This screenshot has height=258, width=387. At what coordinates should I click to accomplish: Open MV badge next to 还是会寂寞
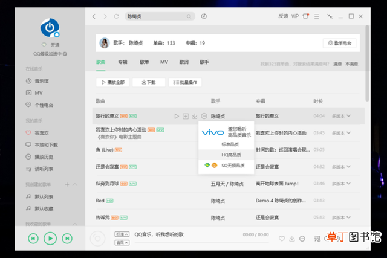click(x=133, y=167)
